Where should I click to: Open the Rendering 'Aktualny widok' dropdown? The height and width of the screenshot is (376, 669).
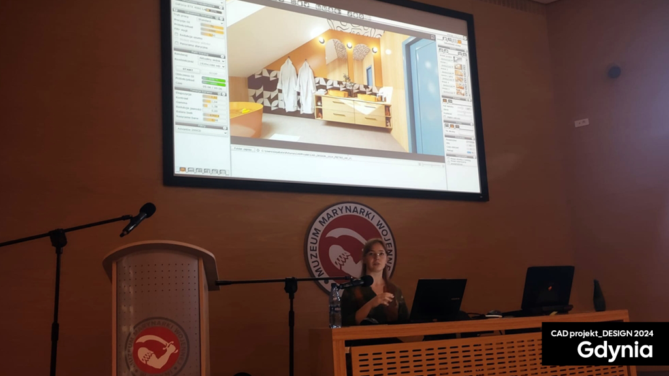212,60
